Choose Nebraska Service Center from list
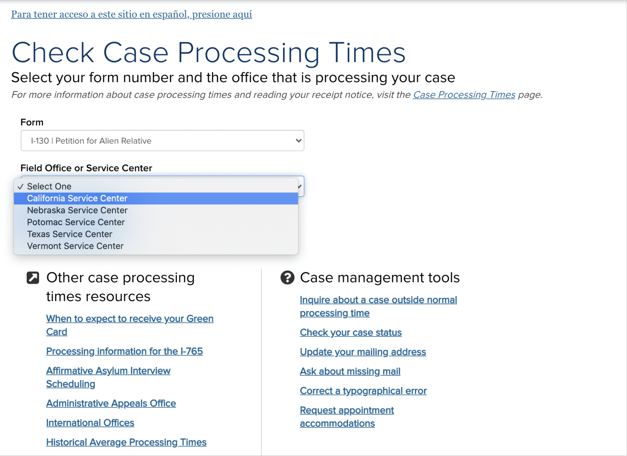This screenshot has height=456, width=627. pyautogui.click(x=156, y=210)
